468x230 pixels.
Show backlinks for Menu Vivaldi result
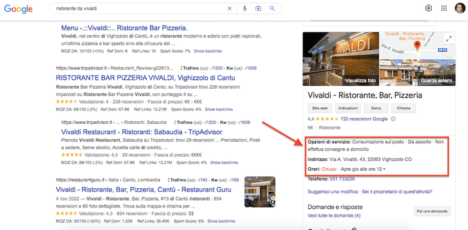click(208, 51)
